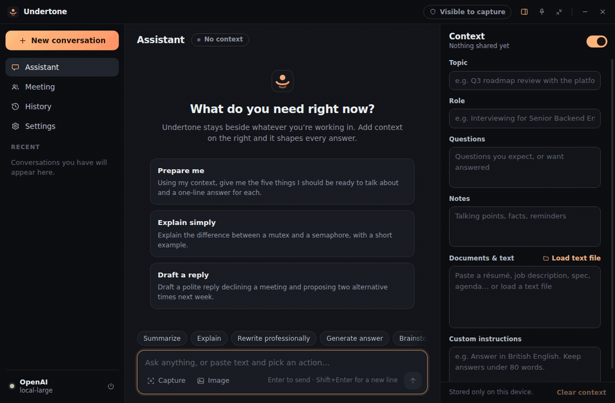615x403 pixels.
Task: Click the Meeting people icon
Action: click(15, 87)
